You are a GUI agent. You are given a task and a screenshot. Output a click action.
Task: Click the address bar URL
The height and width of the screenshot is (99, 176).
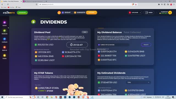48,4
